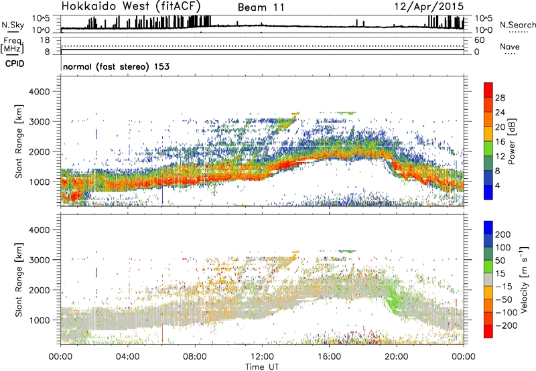Viewport: 536px width, 371px height.
Task: Click the yellow-orange segment of power color bar
Action: point(488,133)
